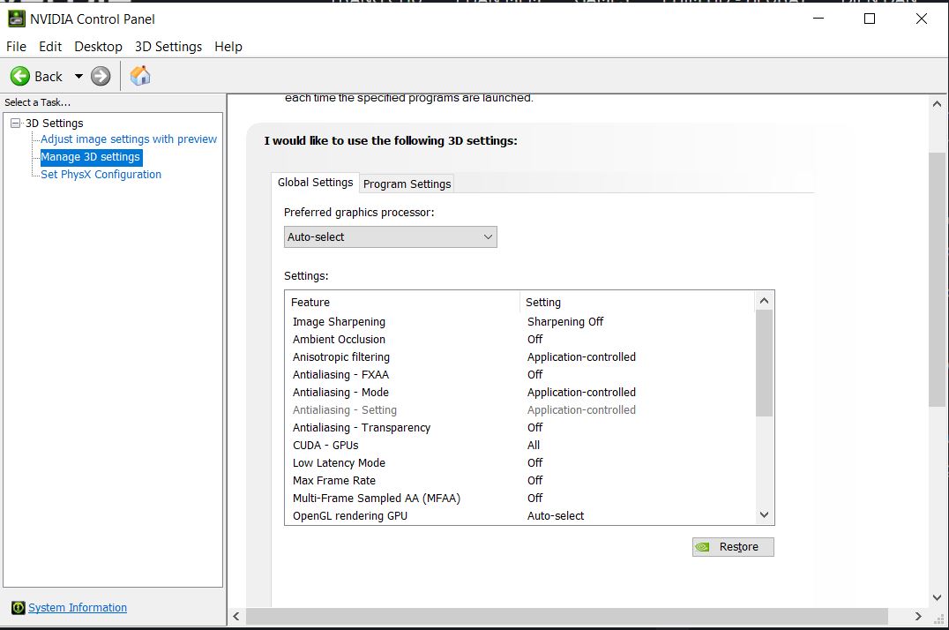Select the CUDA - GPUs row

pyautogui.click(x=520, y=446)
